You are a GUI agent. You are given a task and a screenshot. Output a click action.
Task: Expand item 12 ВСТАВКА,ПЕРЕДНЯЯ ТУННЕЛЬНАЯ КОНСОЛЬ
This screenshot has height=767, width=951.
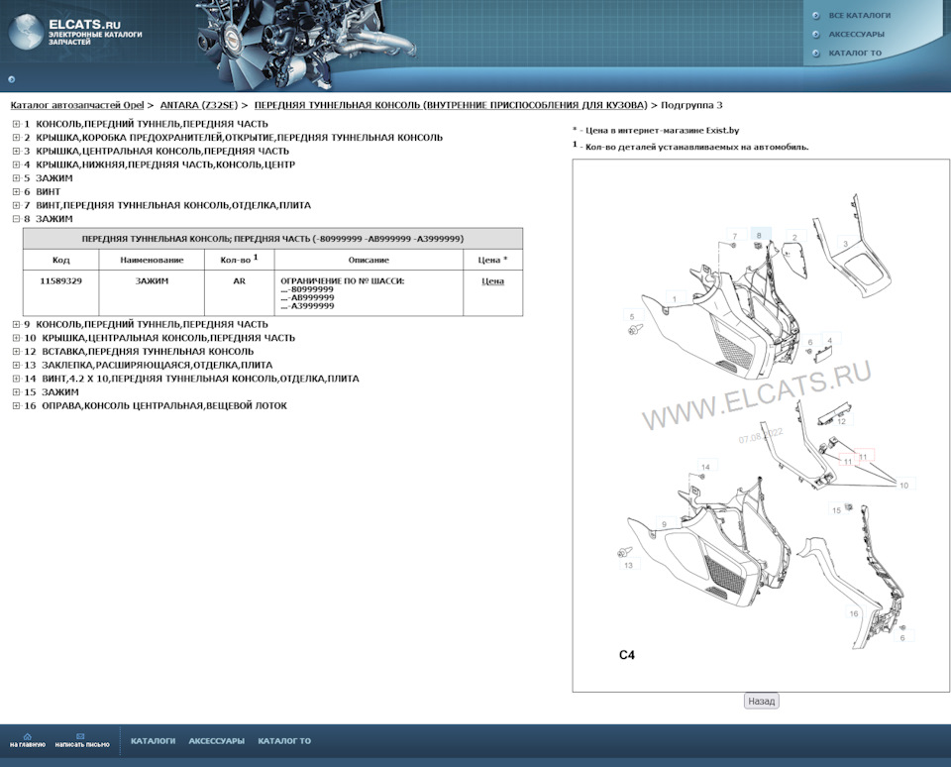[x=16, y=352]
